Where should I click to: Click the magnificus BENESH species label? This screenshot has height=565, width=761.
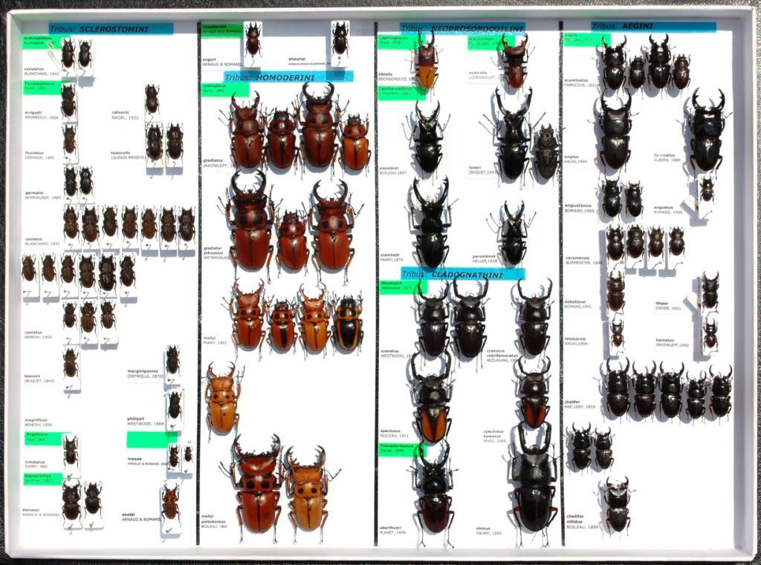click(x=39, y=422)
